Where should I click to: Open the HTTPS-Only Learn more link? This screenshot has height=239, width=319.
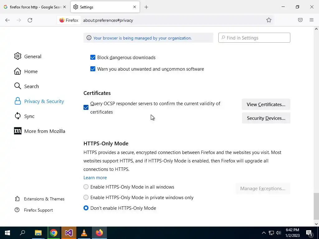pos(95,177)
